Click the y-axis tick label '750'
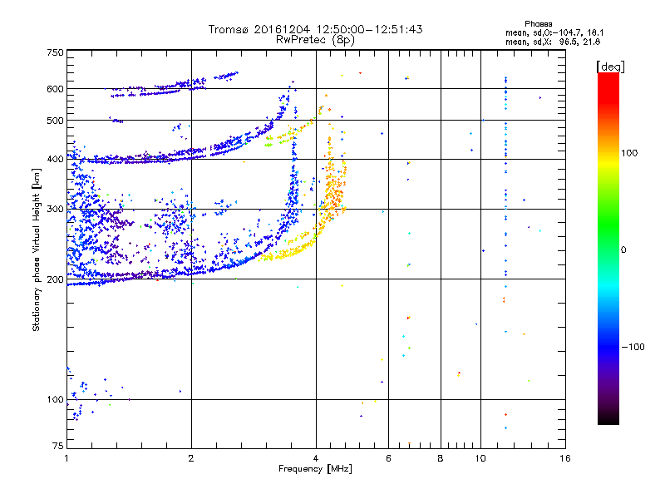665x499 pixels. [55, 52]
